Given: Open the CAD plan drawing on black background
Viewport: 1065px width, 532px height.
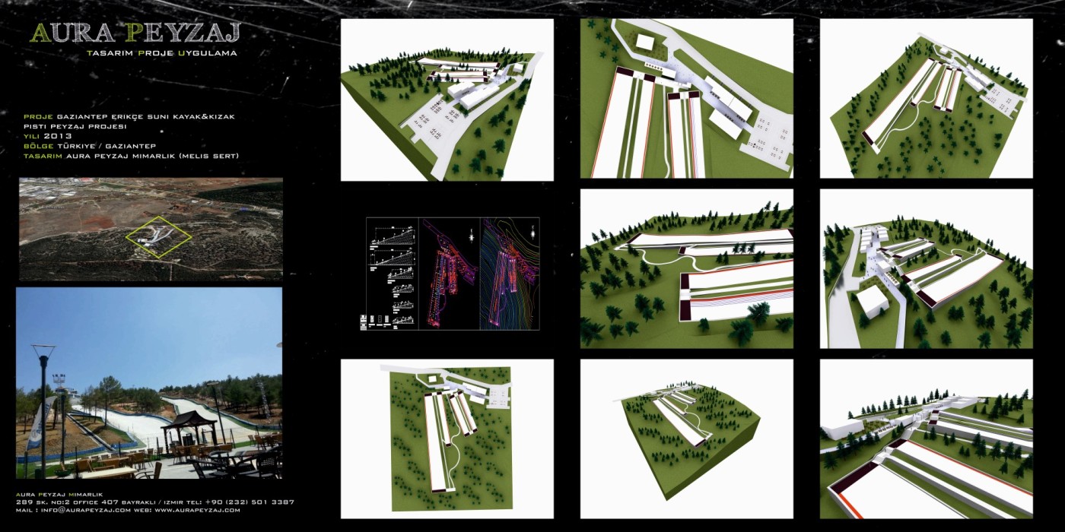Looking at the screenshot, I should 452,274.
